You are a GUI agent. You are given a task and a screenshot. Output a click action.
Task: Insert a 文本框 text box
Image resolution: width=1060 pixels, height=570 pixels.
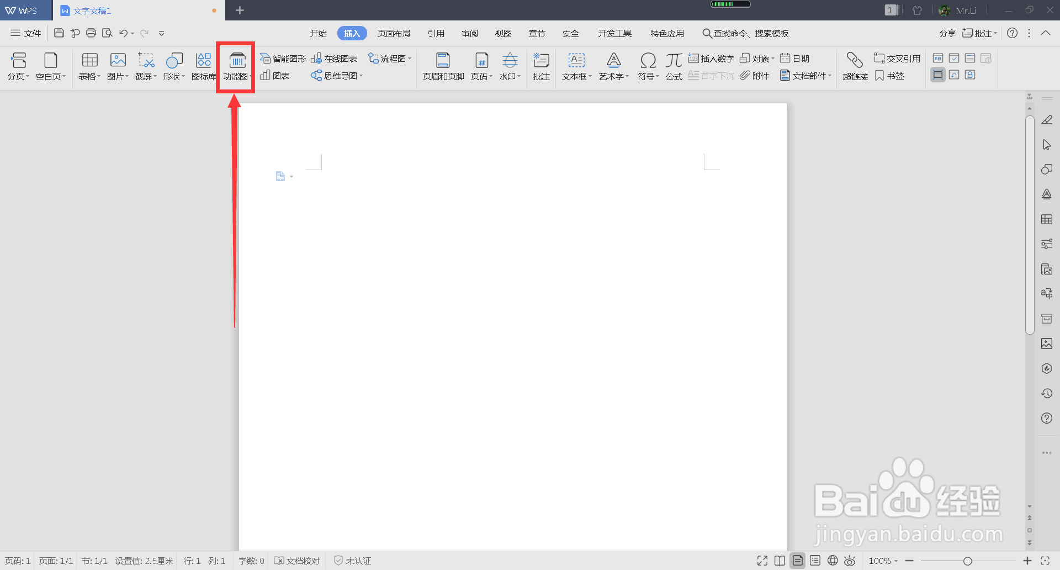coord(576,66)
